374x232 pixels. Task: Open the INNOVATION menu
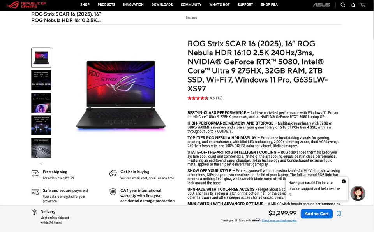133,5
